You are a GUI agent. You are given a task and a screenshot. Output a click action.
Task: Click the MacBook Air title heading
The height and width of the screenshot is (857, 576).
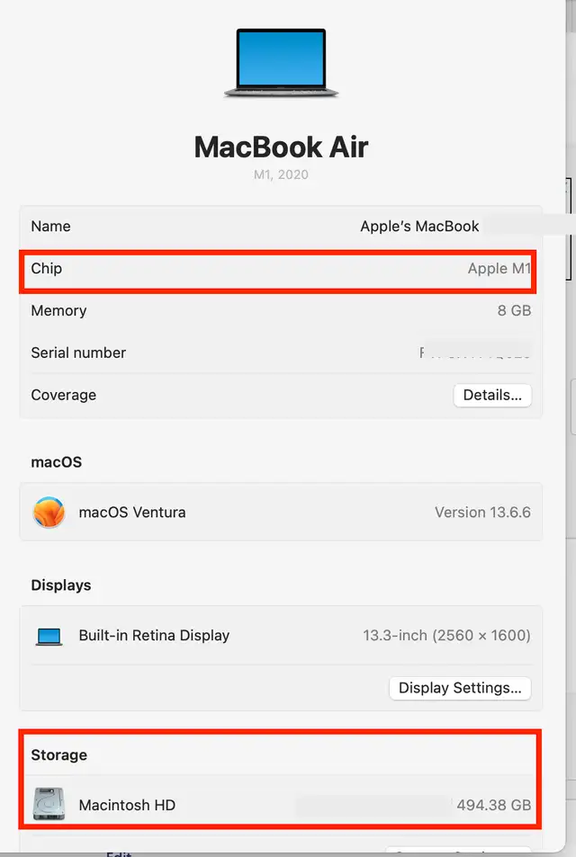click(281, 147)
